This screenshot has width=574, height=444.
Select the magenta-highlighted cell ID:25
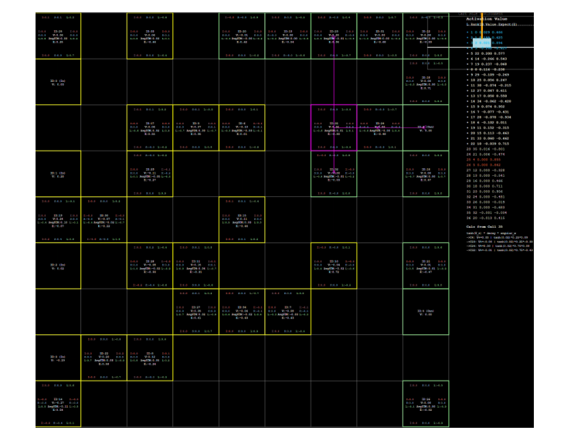click(x=334, y=128)
